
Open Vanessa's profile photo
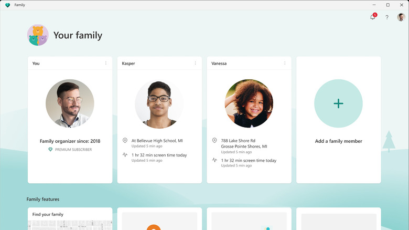tap(249, 103)
